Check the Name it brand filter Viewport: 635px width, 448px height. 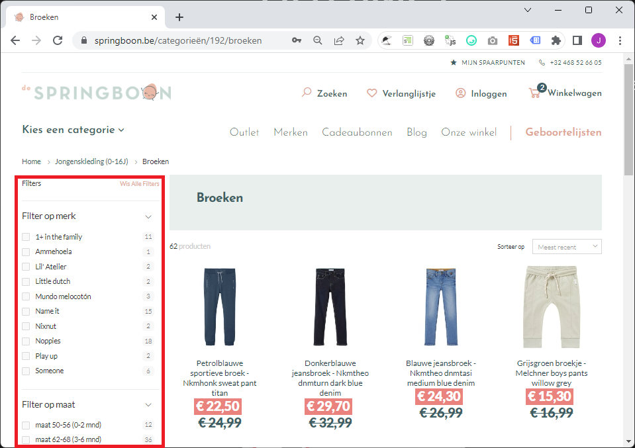click(x=26, y=311)
